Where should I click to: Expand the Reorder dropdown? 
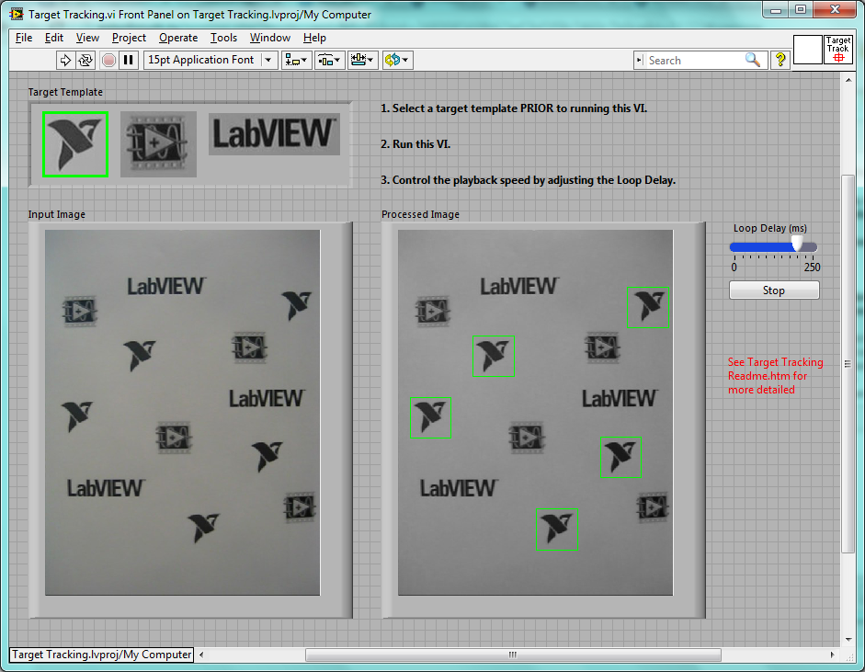tap(397, 60)
